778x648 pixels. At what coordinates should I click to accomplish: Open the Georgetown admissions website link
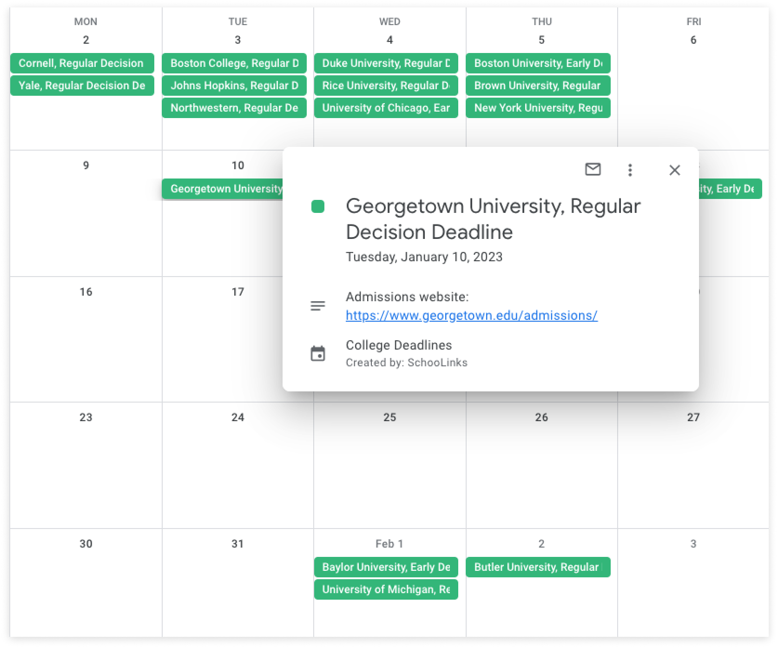point(471,315)
